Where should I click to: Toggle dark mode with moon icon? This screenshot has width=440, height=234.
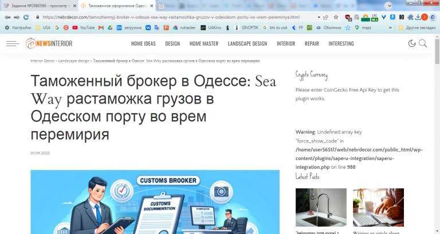[412, 43]
